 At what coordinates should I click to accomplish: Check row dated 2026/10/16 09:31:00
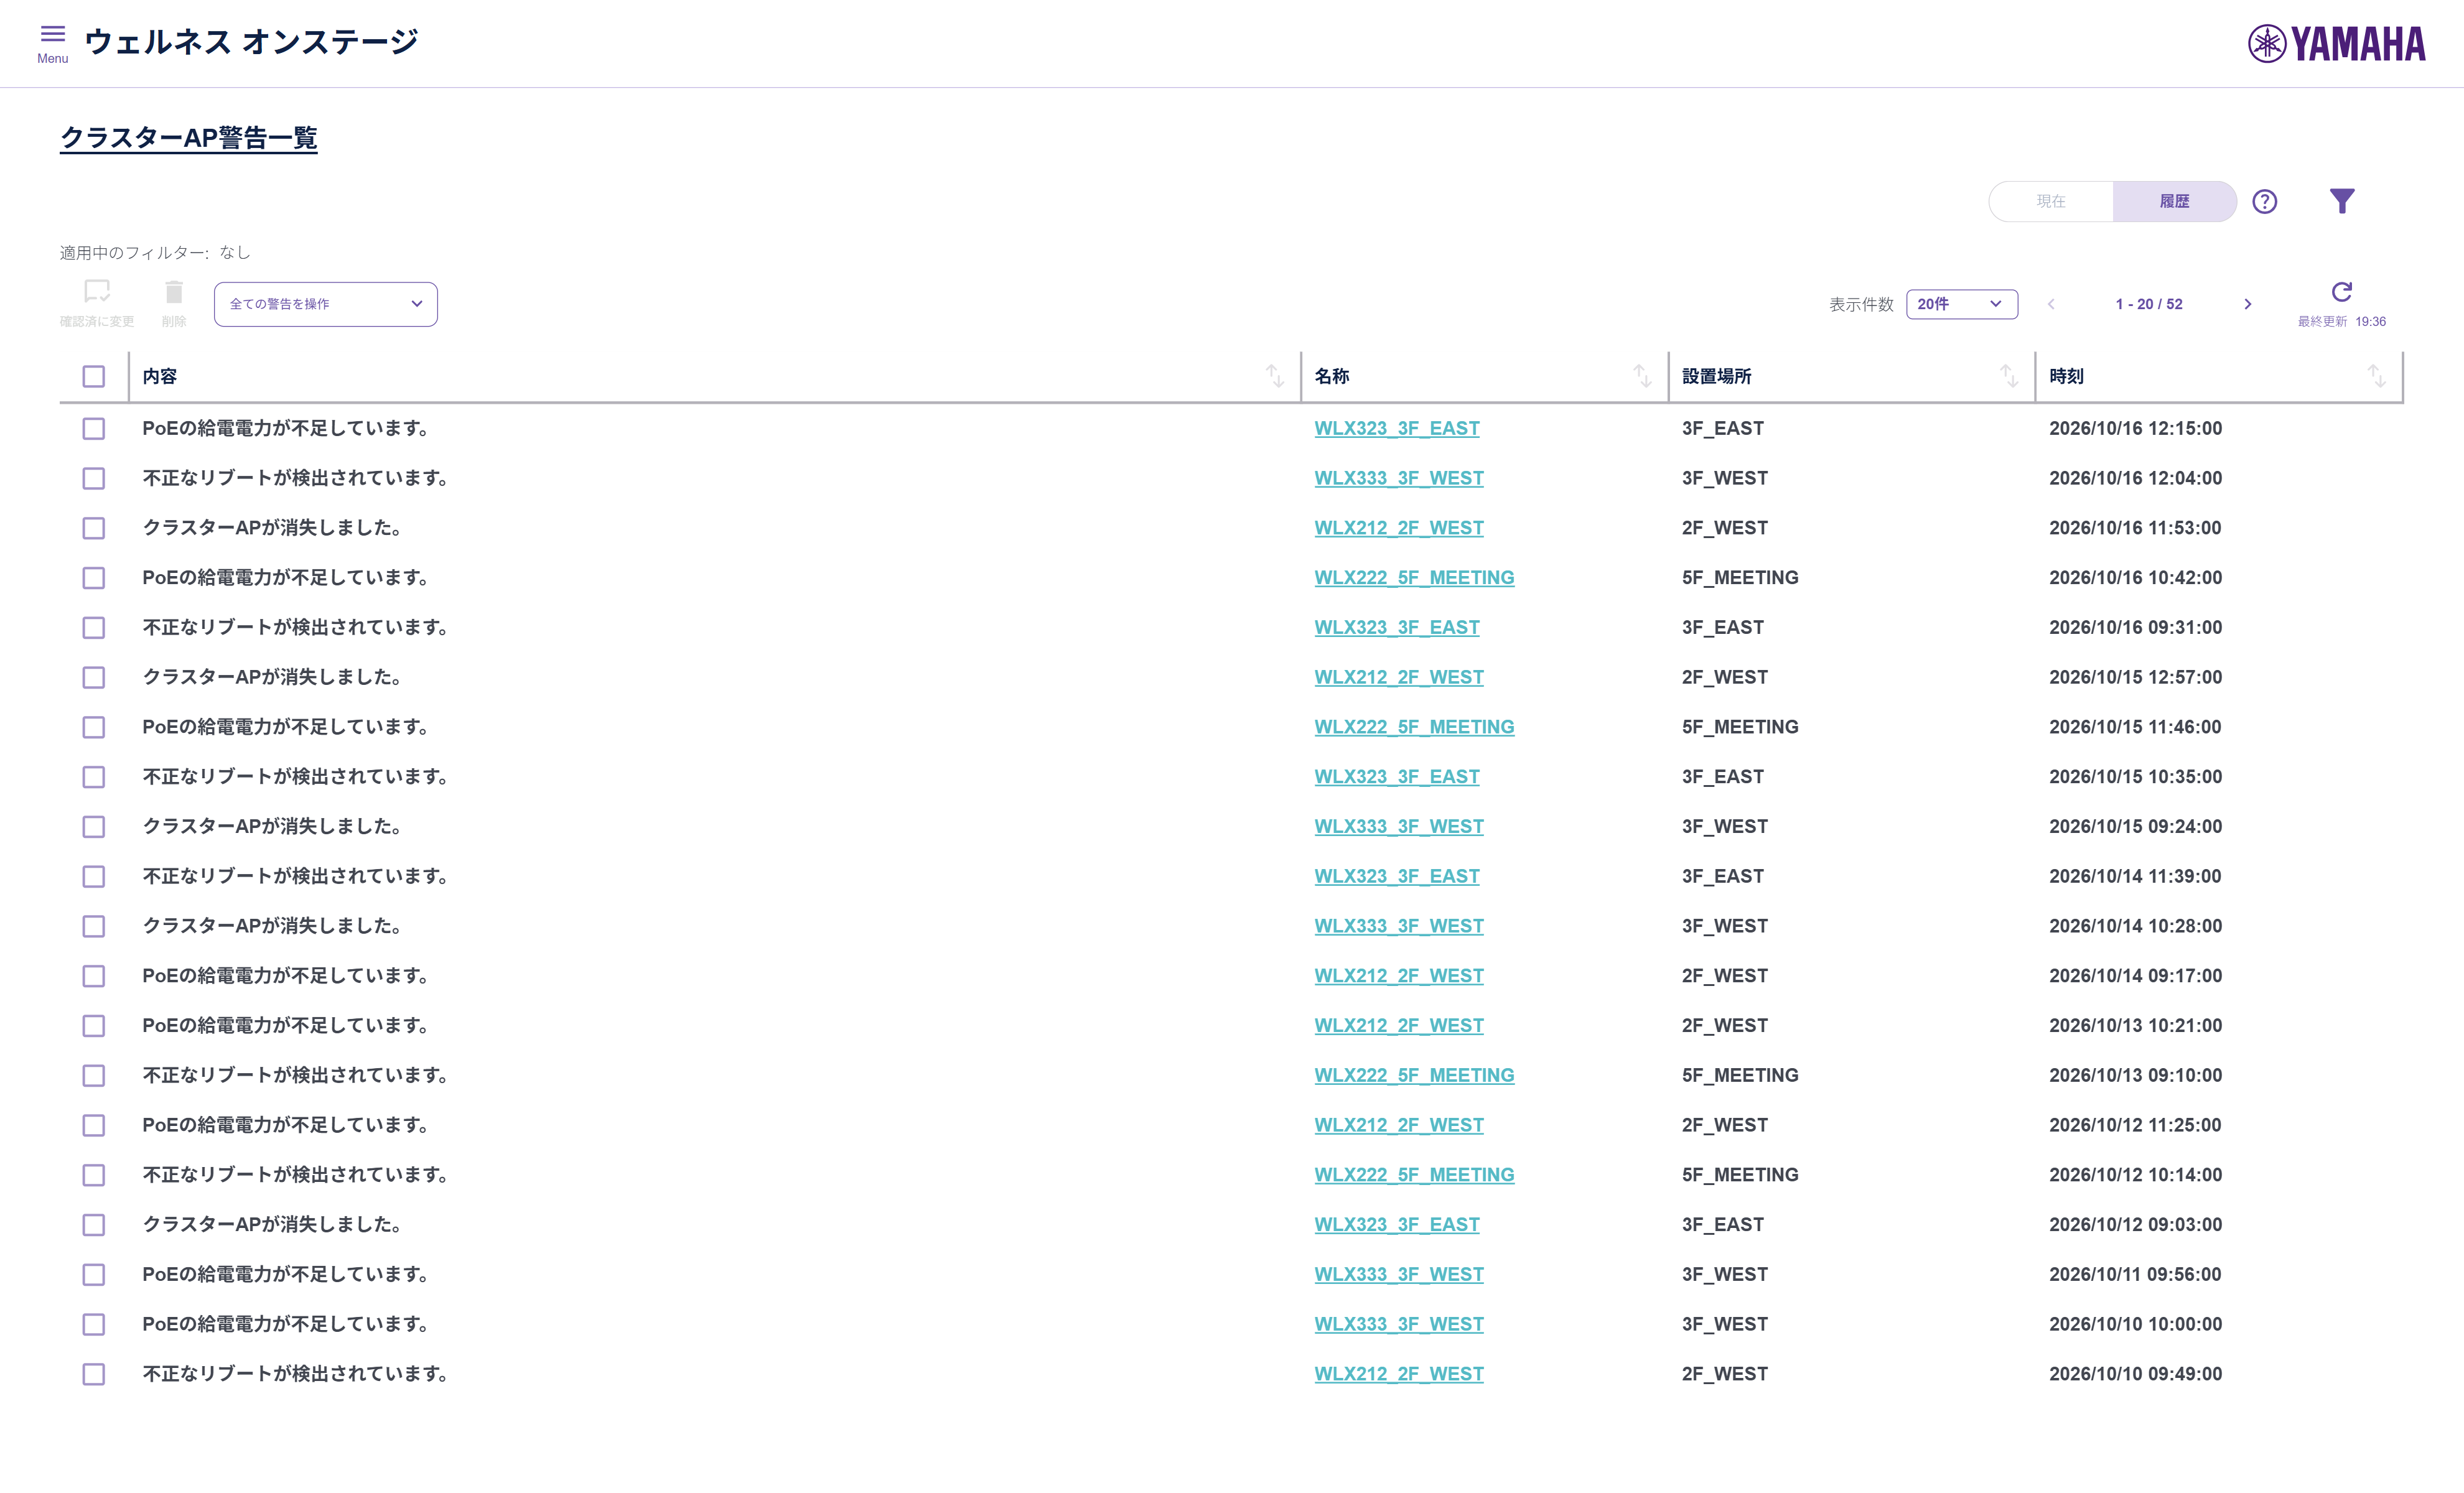pos(93,628)
